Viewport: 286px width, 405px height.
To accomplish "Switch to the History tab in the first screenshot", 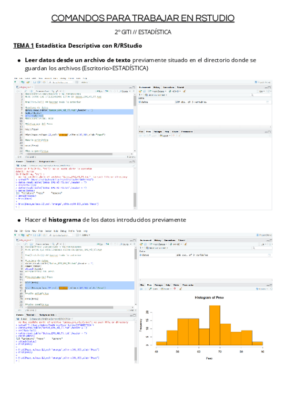I will click(x=156, y=88).
